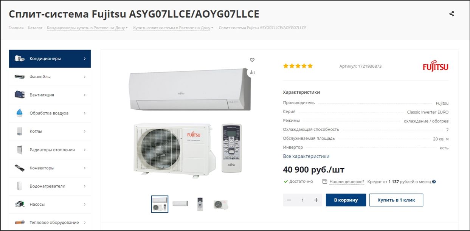Decrease quantity with the minus button
Screen dimensions: 470x231
[x=289, y=200]
